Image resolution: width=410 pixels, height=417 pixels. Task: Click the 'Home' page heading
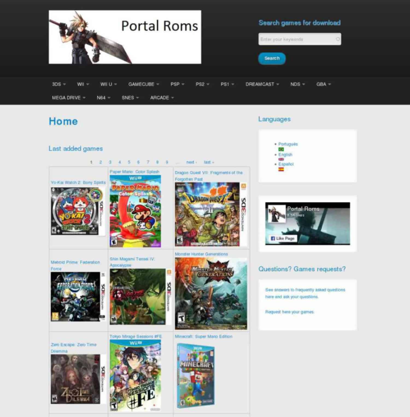click(63, 121)
